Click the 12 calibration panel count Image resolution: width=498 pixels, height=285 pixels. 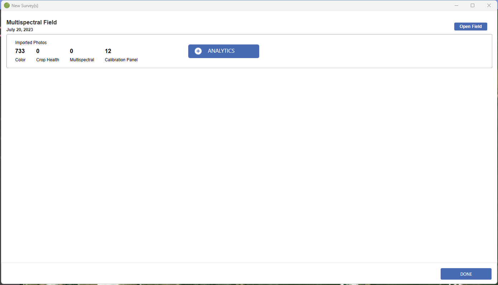pyautogui.click(x=108, y=51)
